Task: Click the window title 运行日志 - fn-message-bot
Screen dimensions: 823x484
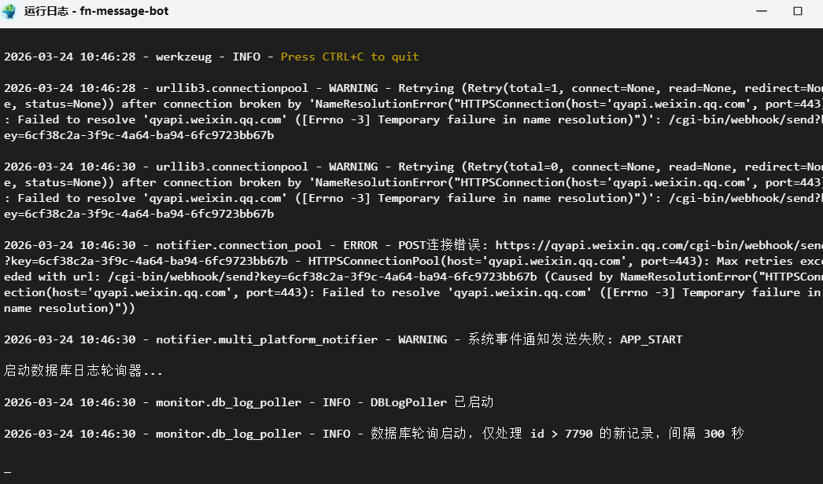Action: click(98, 11)
